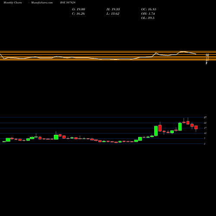
Task: Click the price axis label '2'
Action: (205, 144)
